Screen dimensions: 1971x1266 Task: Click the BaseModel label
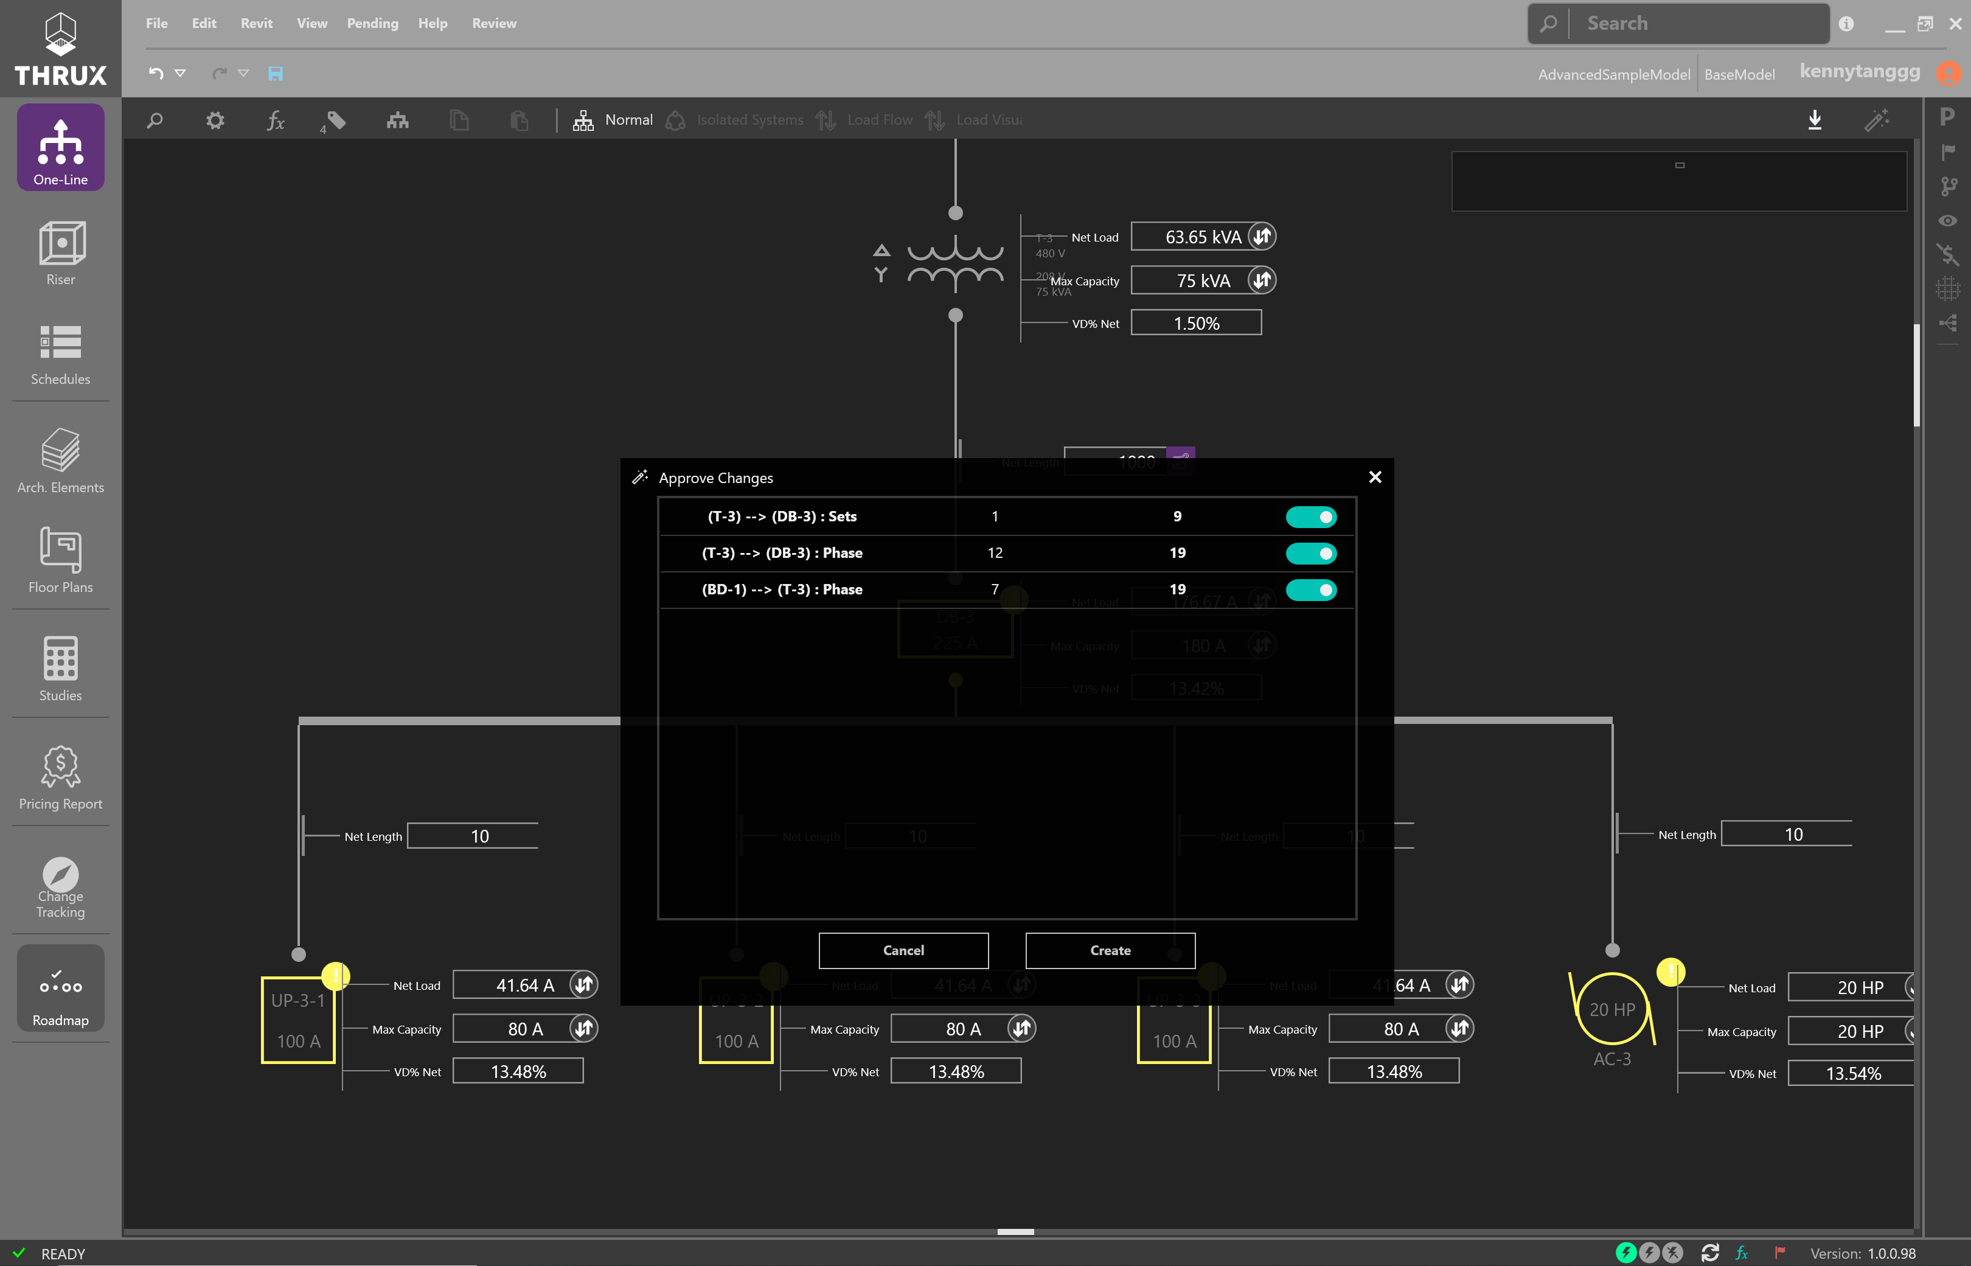1739,75
